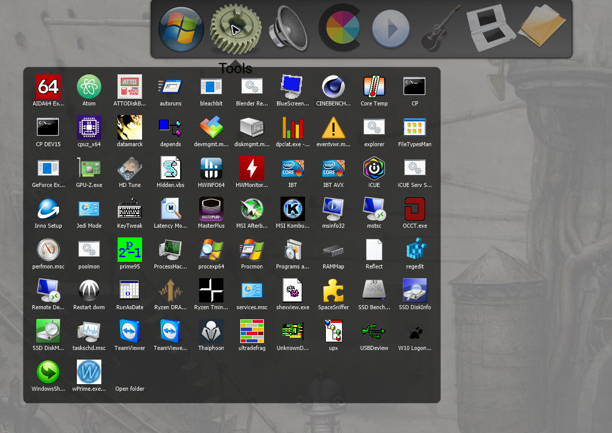This screenshot has height=433, width=612.
Task: Open the guitar dock stack
Action: [x=440, y=29]
